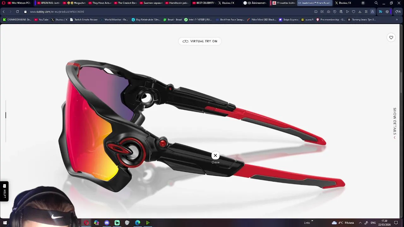
Task: View site security lock info
Action: tap(25, 12)
